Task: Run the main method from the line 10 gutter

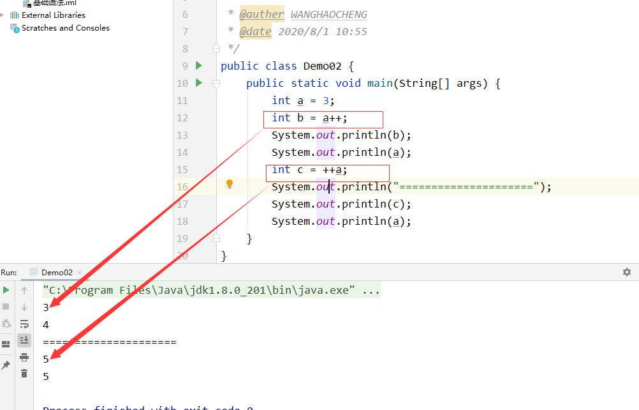Action: [199, 83]
